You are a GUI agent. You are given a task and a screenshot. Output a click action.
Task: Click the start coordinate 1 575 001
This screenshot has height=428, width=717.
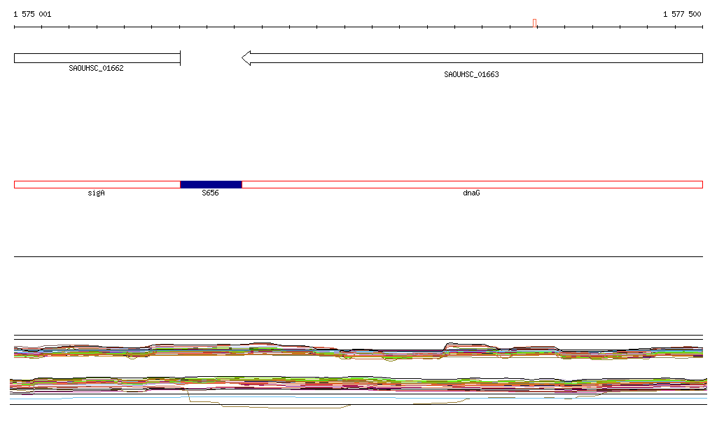click(x=32, y=14)
